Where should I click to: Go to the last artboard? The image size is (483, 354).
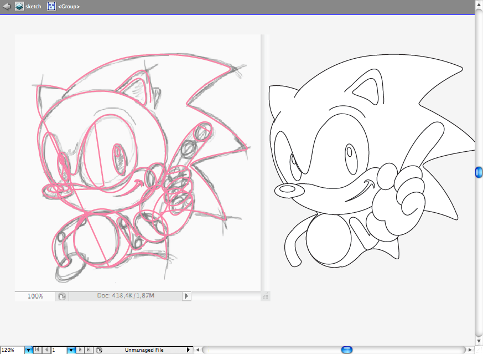coord(89,350)
